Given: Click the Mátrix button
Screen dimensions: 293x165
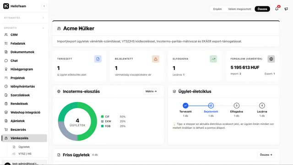Looking at the screenshot, I should pyautogui.click(x=151, y=91).
